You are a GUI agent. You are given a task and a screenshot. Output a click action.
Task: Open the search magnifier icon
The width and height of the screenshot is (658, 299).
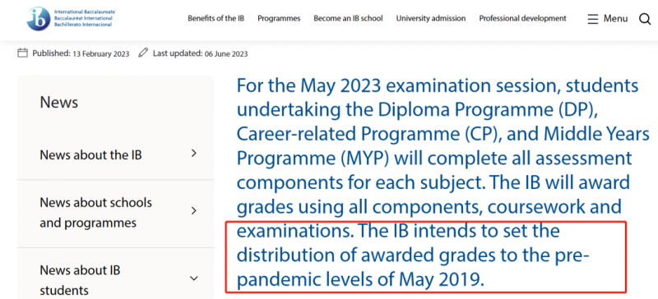[645, 19]
